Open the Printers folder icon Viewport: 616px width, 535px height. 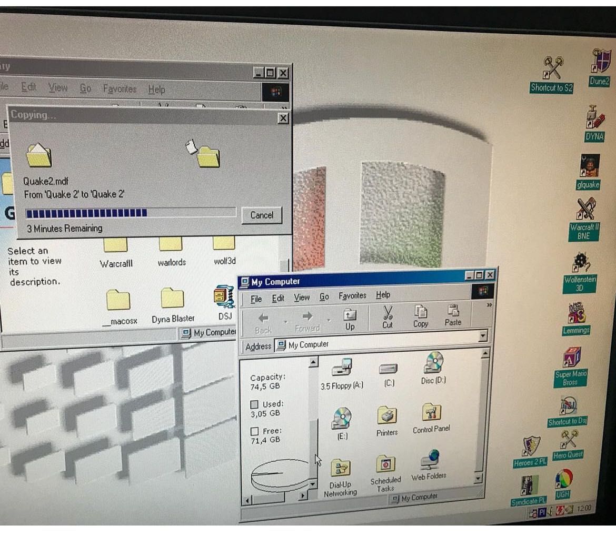(387, 421)
